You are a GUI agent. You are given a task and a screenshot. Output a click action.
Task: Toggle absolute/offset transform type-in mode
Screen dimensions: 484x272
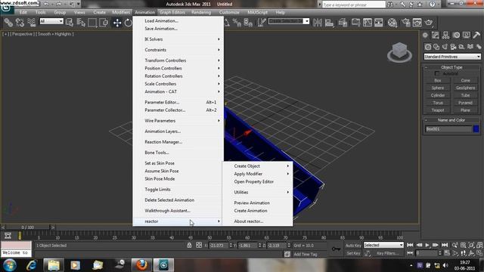(199, 245)
